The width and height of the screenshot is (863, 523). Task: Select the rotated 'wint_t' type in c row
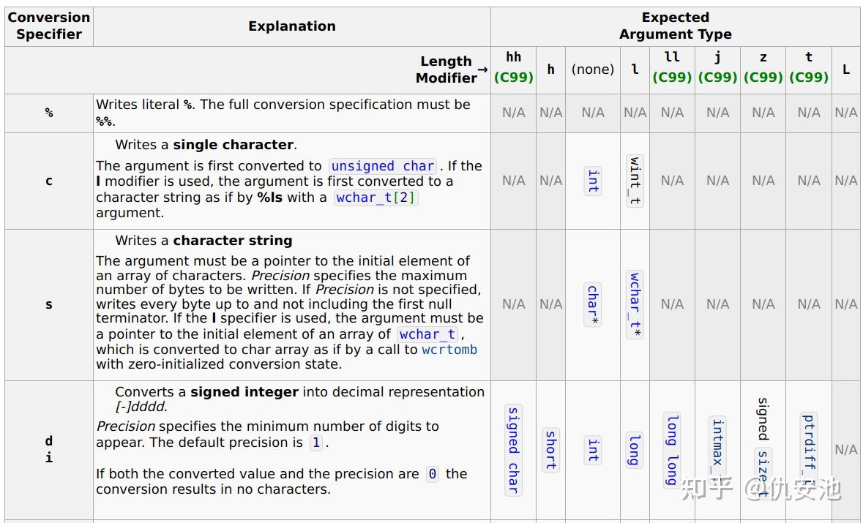pyautogui.click(x=635, y=181)
